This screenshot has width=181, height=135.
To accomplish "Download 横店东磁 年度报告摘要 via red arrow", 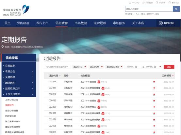I will click(x=154, y=120).
